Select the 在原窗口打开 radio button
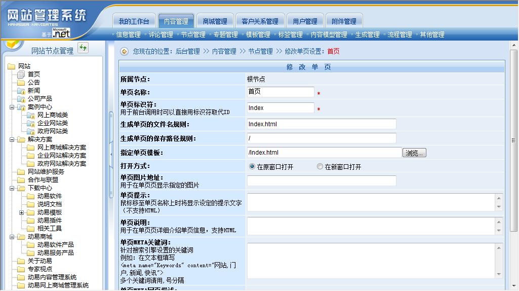This screenshot has height=291, width=519. tap(252, 167)
